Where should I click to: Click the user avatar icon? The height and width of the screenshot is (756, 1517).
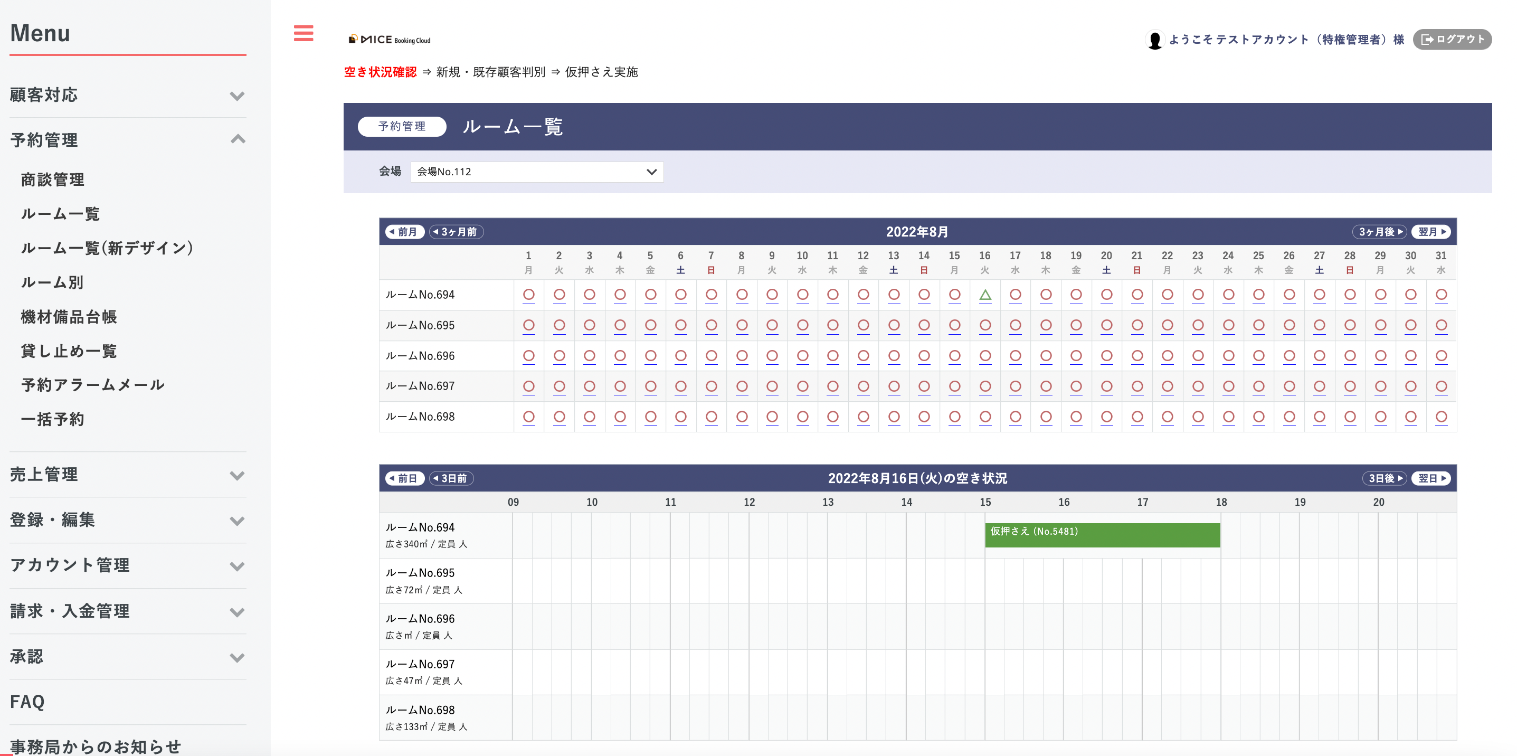pos(1154,40)
